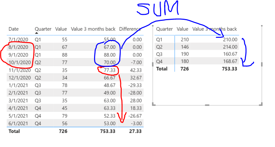Select the 8/1/2020 date cell
The height and width of the screenshot is (147, 275).
[x=18, y=47]
